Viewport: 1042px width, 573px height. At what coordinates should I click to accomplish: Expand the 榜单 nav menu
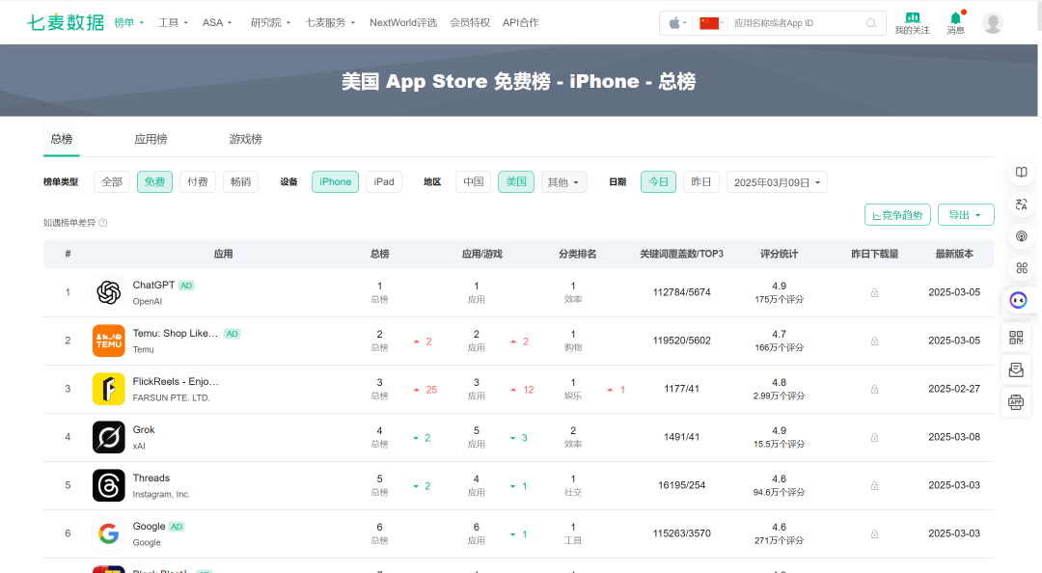tap(129, 22)
